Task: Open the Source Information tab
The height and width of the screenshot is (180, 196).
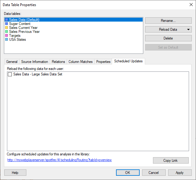Action: [x=35, y=62]
